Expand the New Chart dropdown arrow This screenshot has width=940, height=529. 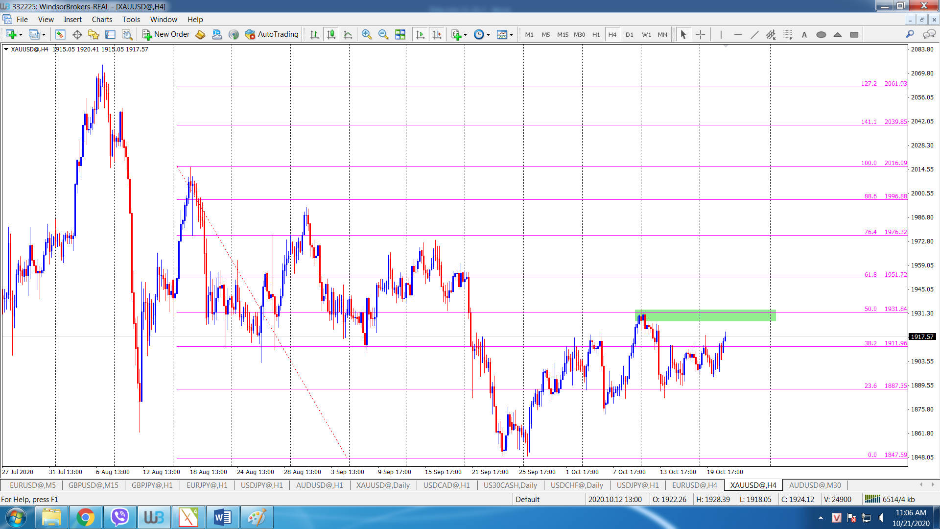[x=21, y=35]
